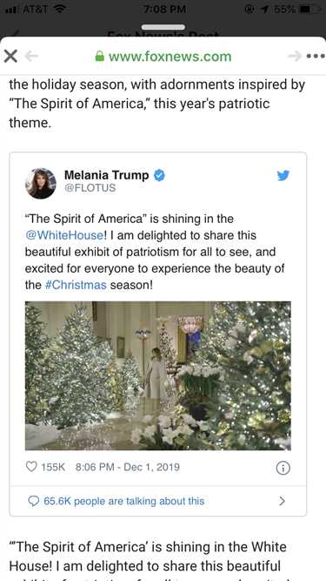
Task: Play the Christmas trees video thumbnail
Action: coord(158,375)
